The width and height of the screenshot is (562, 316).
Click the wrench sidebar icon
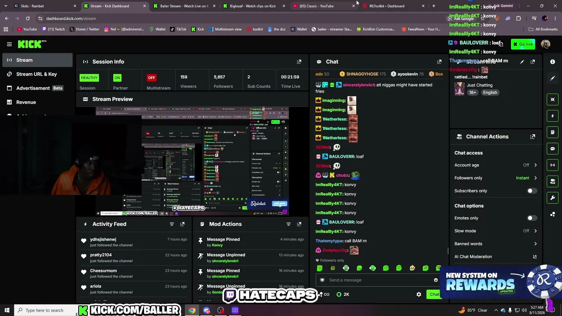(552, 198)
